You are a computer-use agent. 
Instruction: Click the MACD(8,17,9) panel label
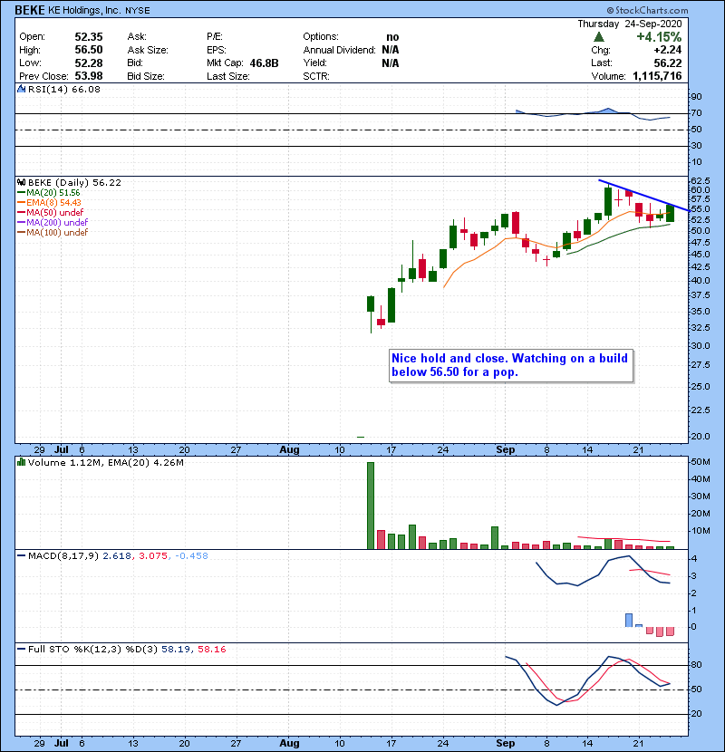coord(63,556)
